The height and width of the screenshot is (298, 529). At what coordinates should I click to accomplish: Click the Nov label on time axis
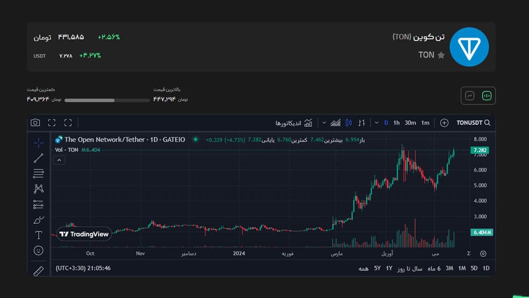pyautogui.click(x=140, y=253)
